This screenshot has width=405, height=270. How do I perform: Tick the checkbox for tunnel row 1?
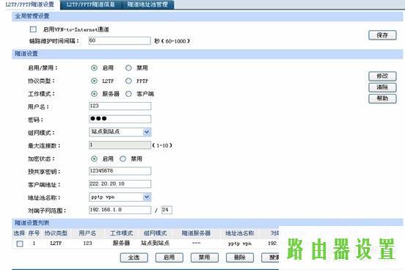20,244
